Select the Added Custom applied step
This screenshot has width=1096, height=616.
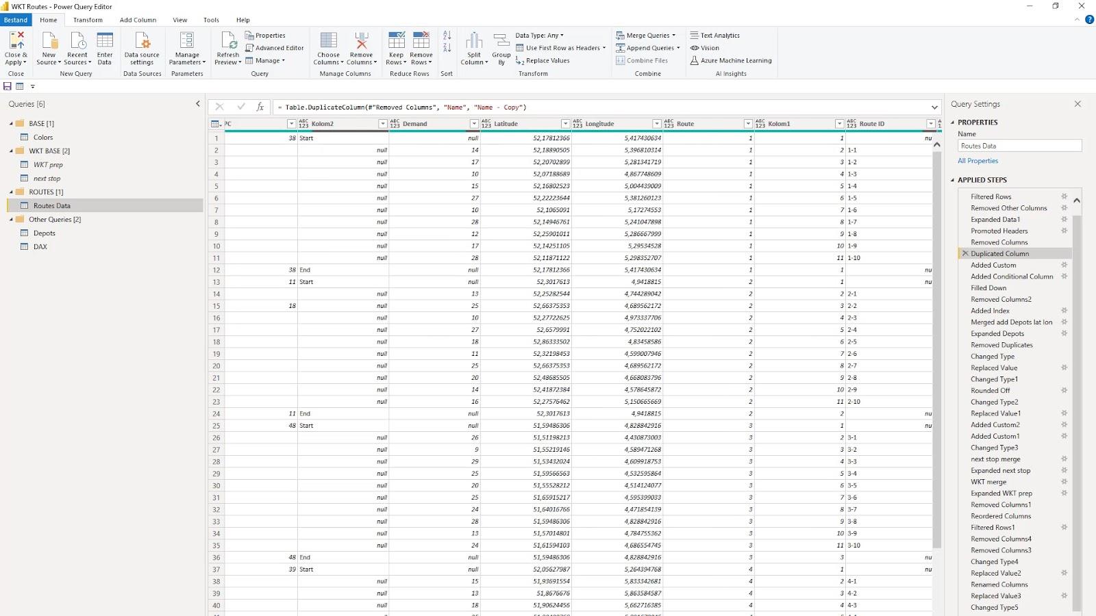[993, 265]
